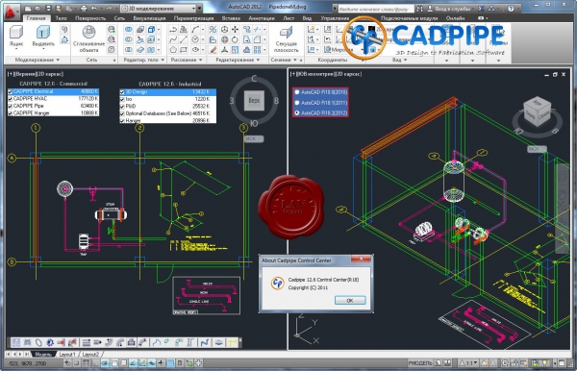The image size is (577, 371).
Task: Click the Секущая плоскость section plane tool
Action: point(286,39)
